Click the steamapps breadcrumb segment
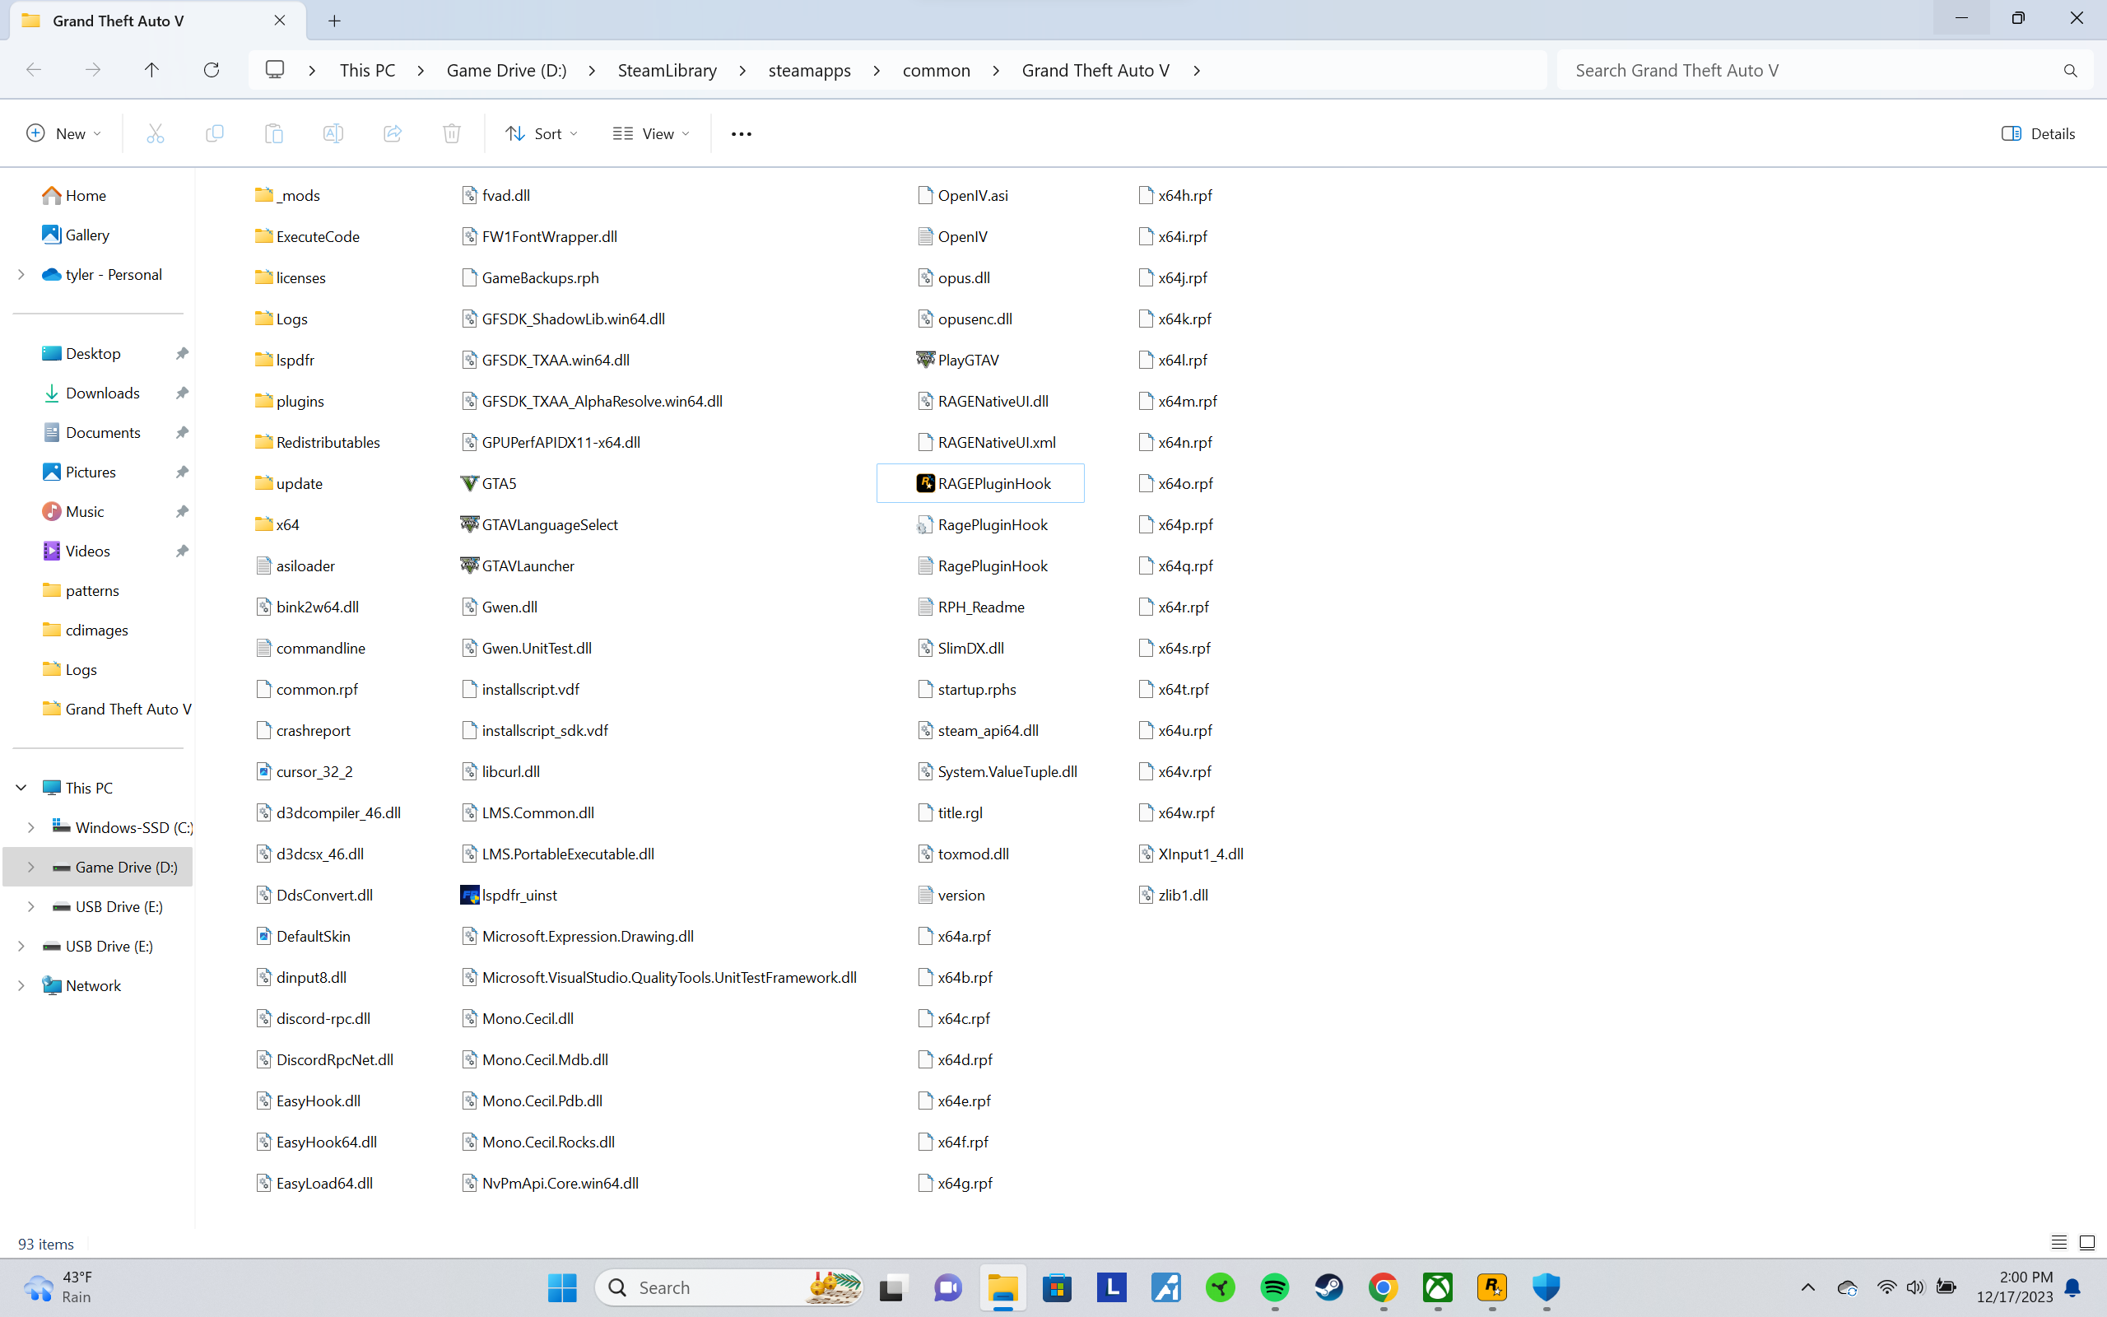Image resolution: width=2107 pixels, height=1317 pixels. [x=809, y=70]
